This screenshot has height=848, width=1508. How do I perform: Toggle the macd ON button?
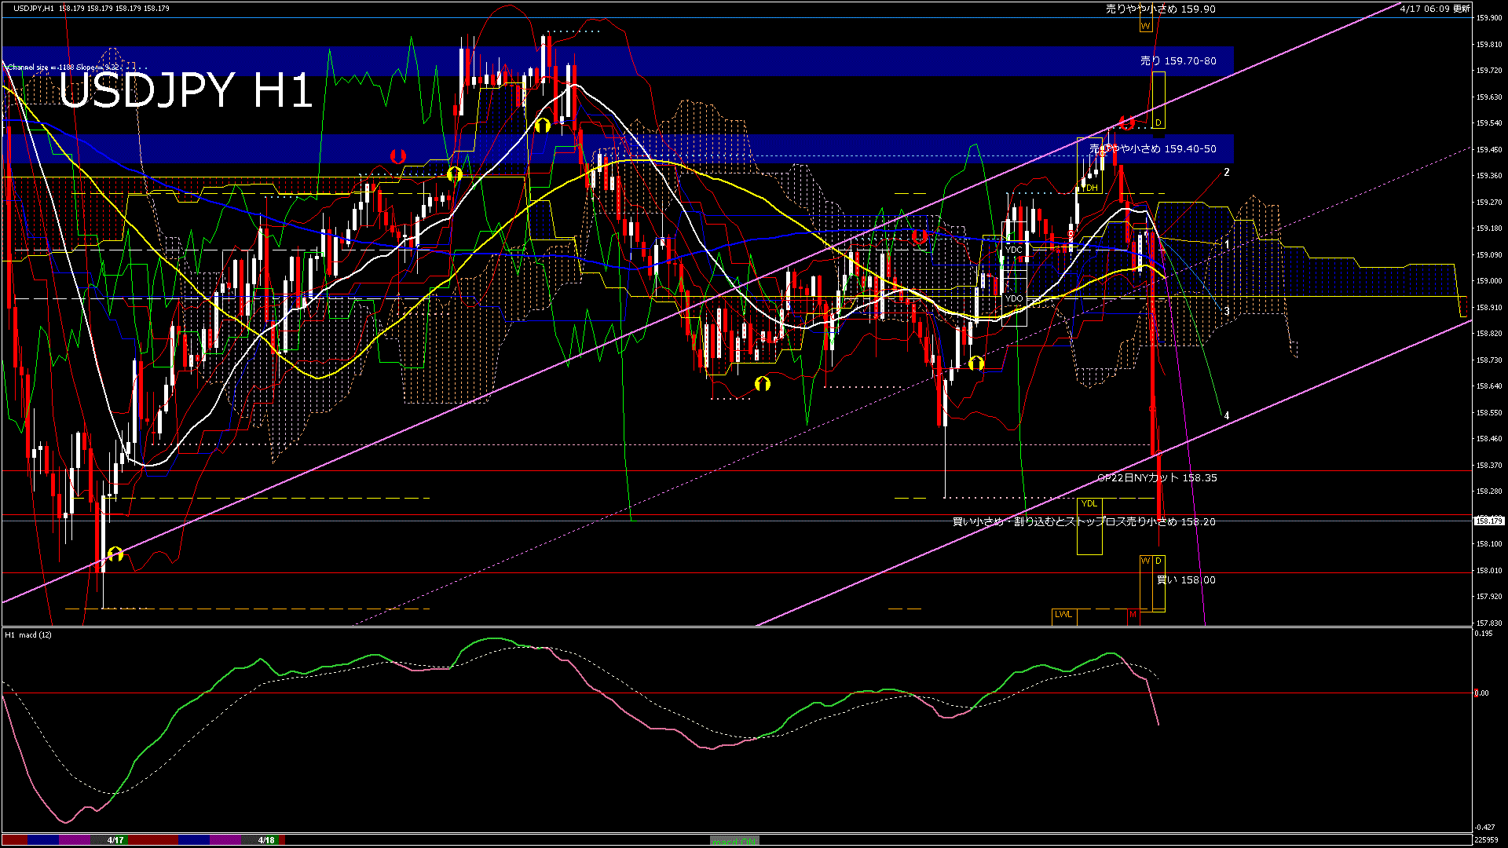(734, 840)
